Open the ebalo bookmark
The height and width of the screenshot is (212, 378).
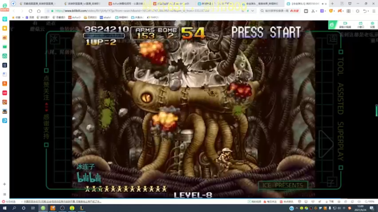(x=105, y=17)
